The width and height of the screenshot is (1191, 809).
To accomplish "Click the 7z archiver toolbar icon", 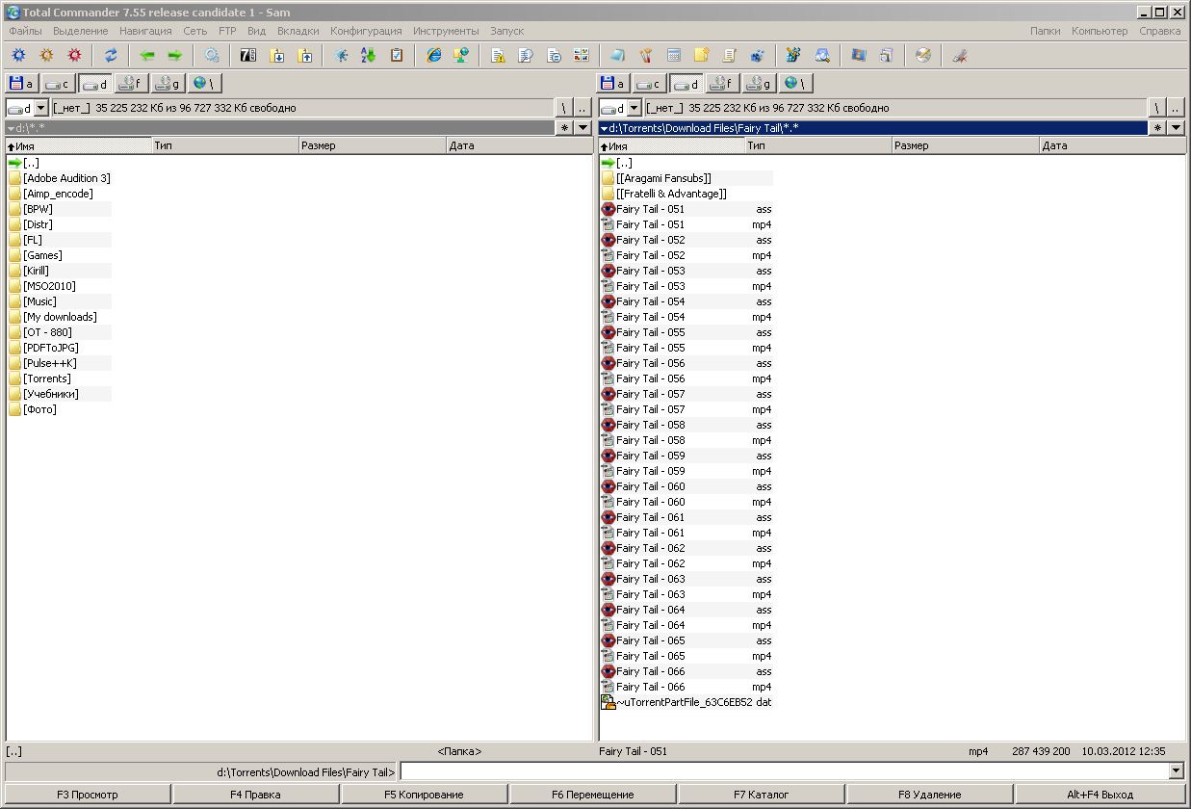I will (x=248, y=56).
